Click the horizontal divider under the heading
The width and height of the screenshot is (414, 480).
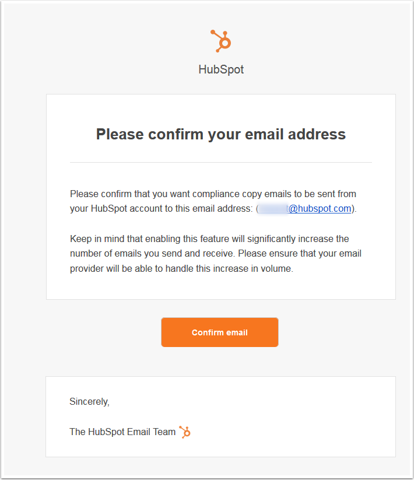point(221,162)
